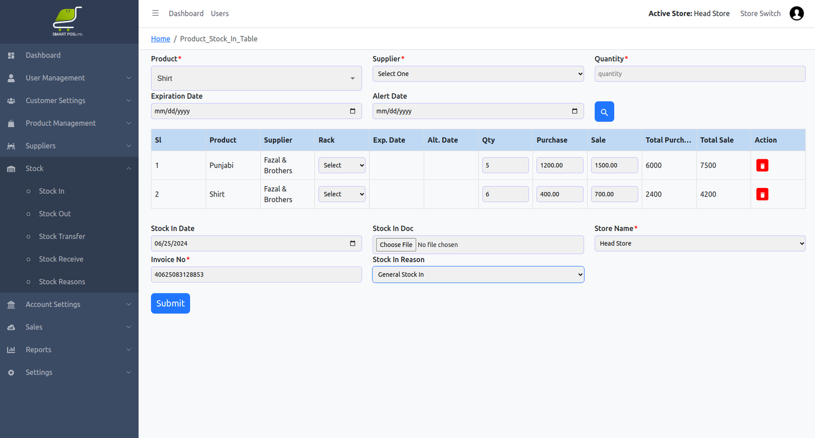Go to Stock Reasons submenu item
815x438 pixels.
62,282
